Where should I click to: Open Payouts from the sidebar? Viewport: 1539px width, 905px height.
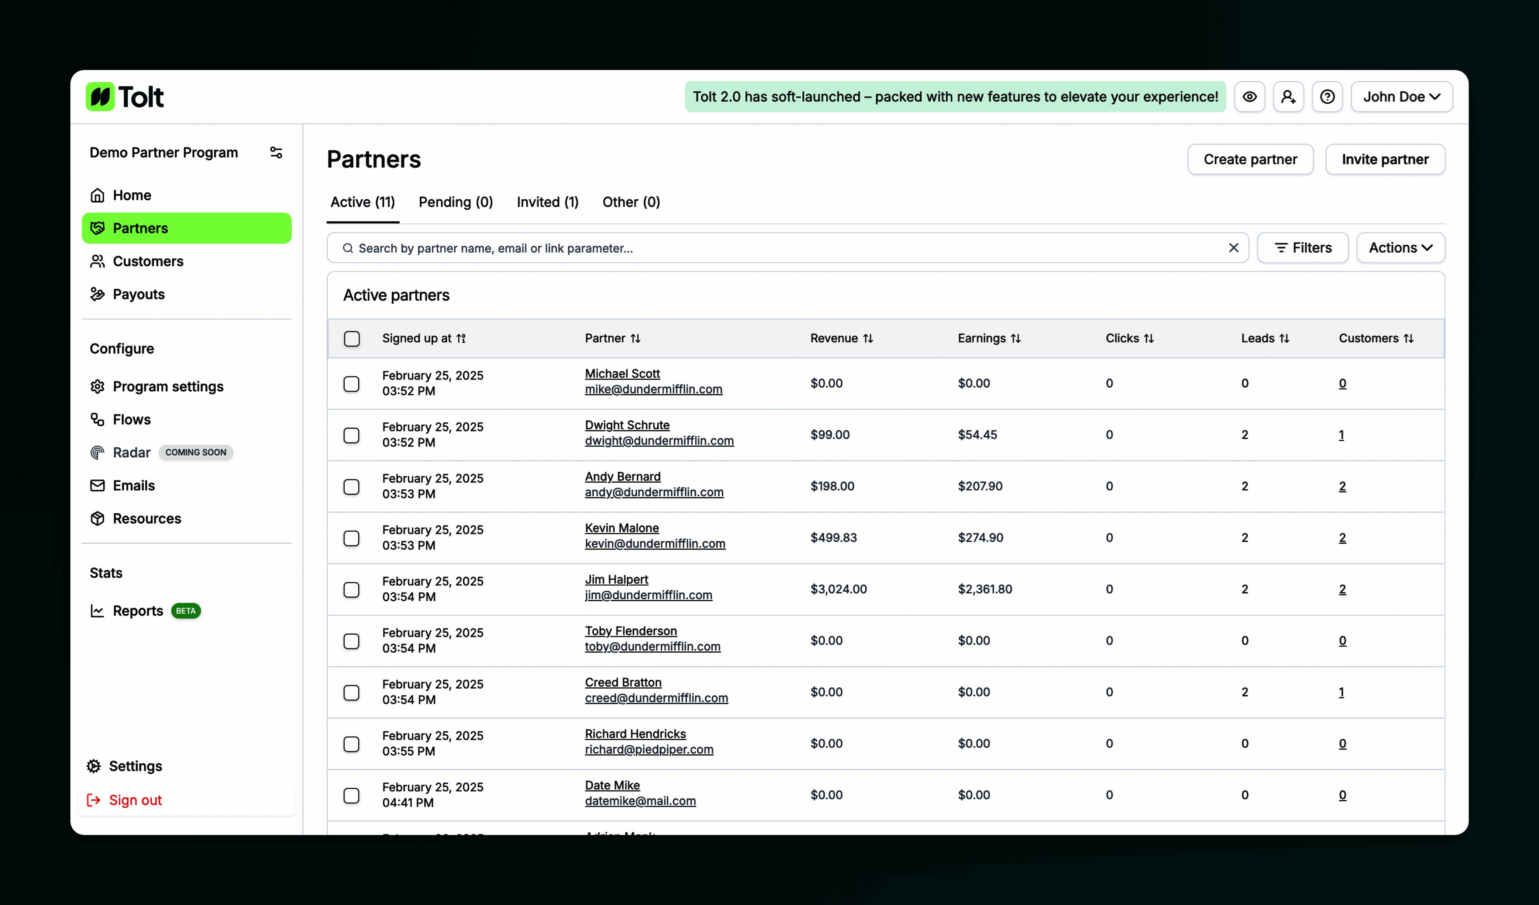pos(138,294)
